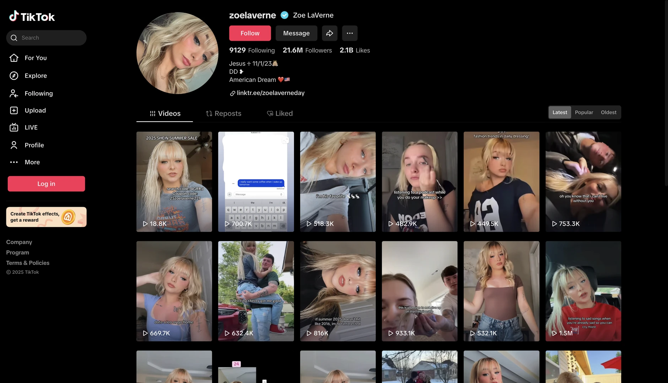Open the 2025 SHEIN SUMMER SALE video

pyautogui.click(x=174, y=182)
